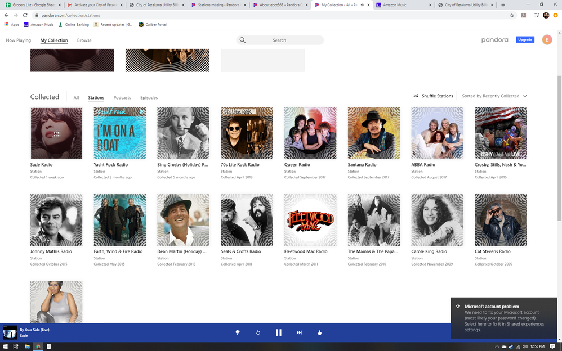Open the Amazon Music bookmark
Viewport: 562px width, 351px height.
(x=39, y=25)
